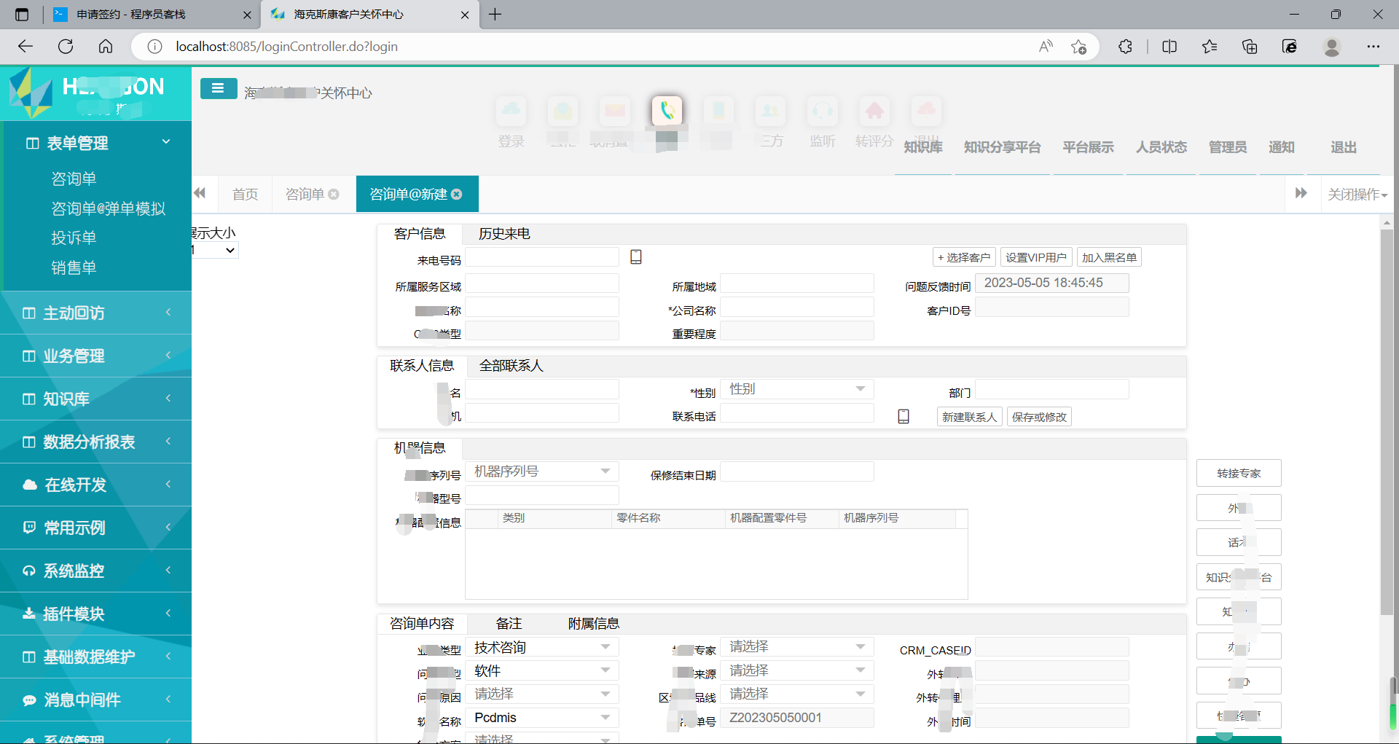The image size is (1399, 744).
Task: Open the 技术咨询 type dropdown
Action: coord(542,647)
